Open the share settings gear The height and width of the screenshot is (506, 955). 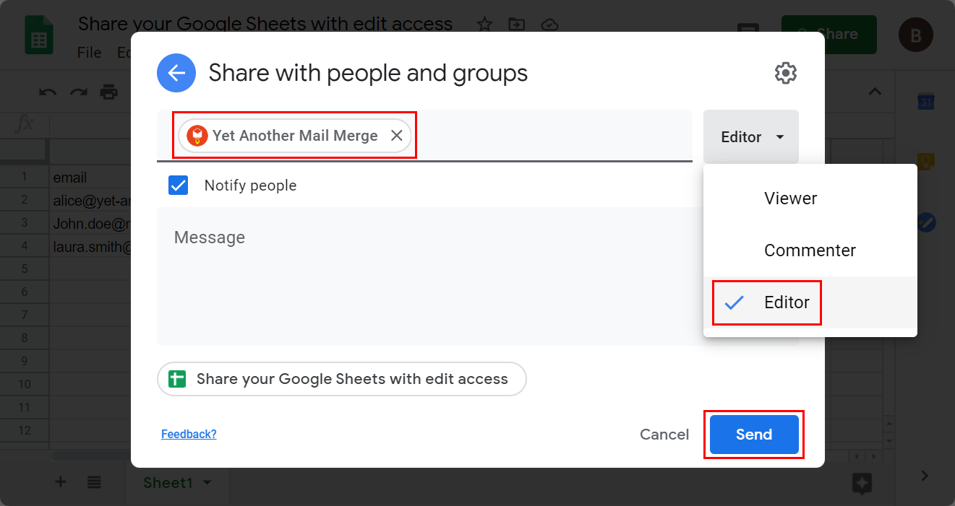click(x=786, y=72)
